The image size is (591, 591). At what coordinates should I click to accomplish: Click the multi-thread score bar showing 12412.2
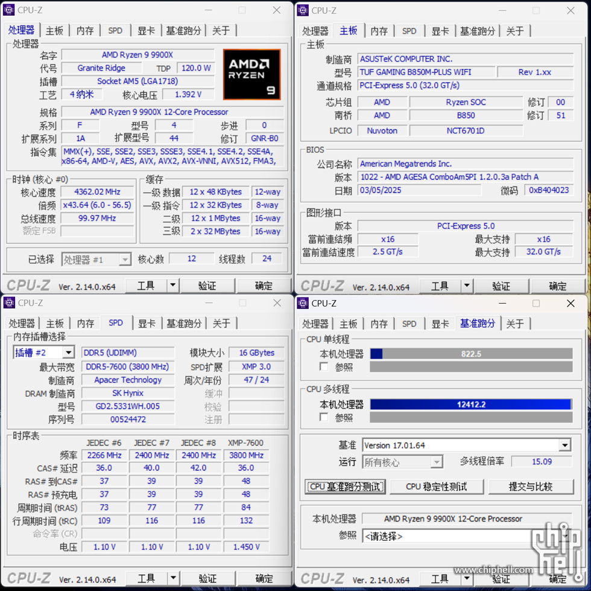471,404
